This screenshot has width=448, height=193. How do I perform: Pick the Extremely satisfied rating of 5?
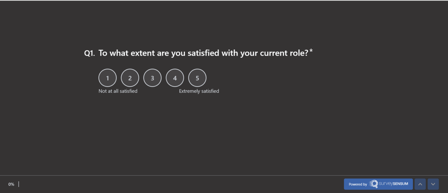[197, 78]
